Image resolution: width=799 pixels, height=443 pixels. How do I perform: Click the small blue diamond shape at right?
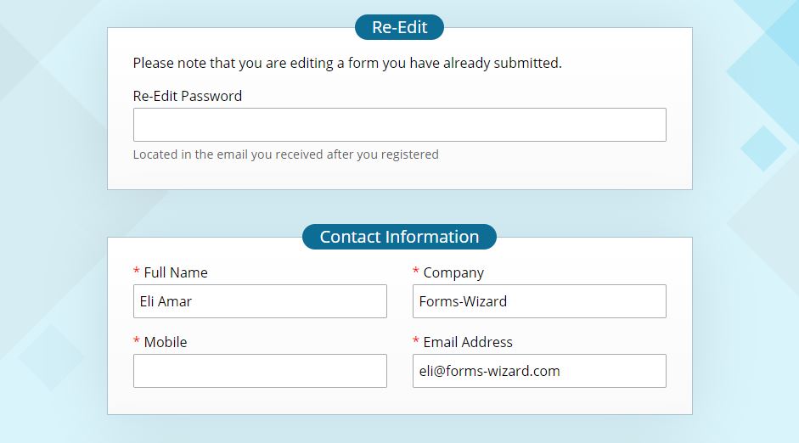click(x=763, y=149)
